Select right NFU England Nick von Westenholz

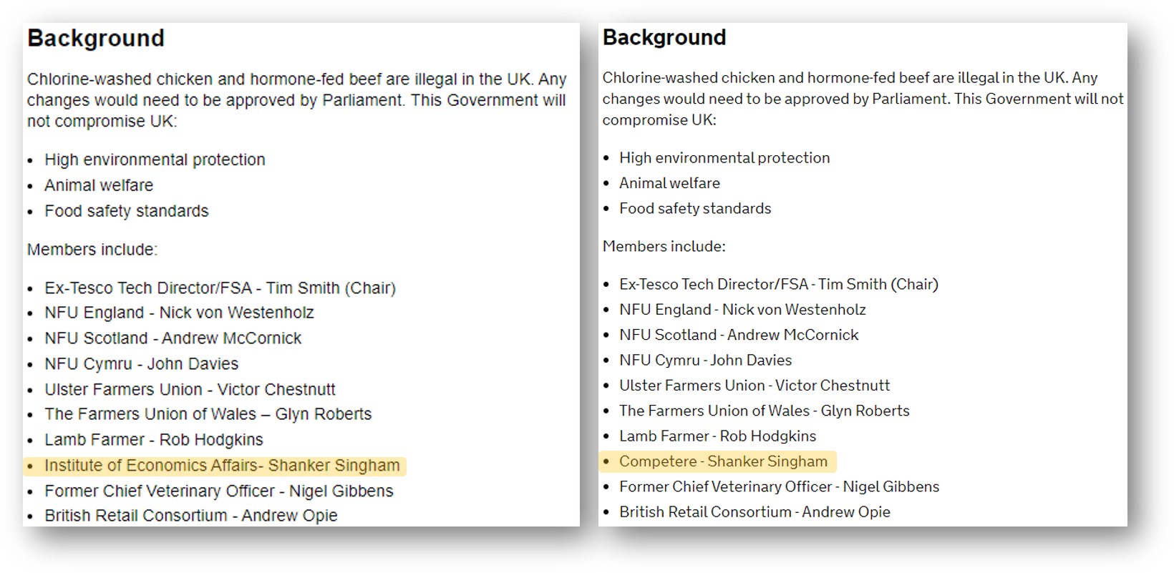pyautogui.click(x=742, y=310)
